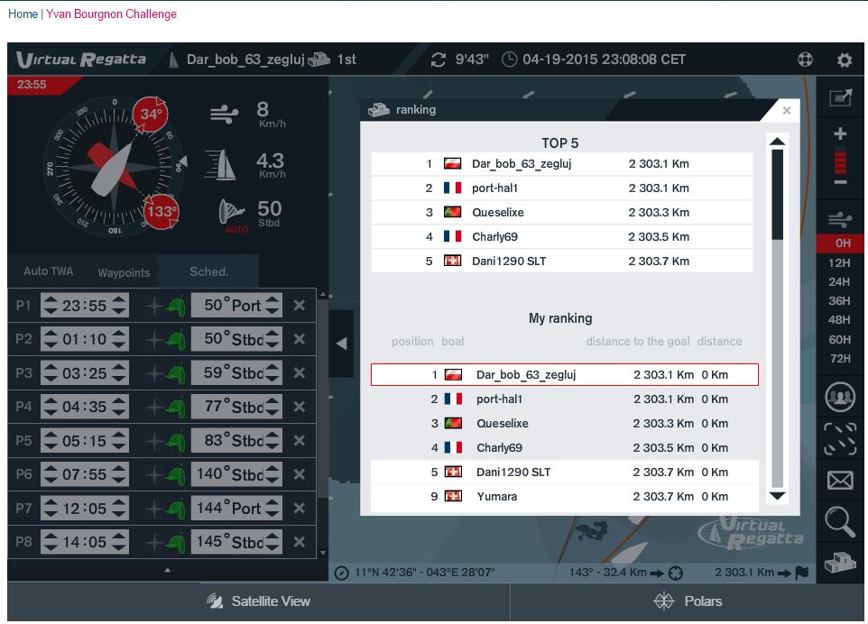Click the external share window icon
Viewport: 868px width, 624px height.
click(840, 98)
